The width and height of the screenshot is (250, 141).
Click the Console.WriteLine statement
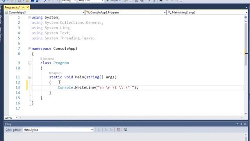tap(98, 87)
